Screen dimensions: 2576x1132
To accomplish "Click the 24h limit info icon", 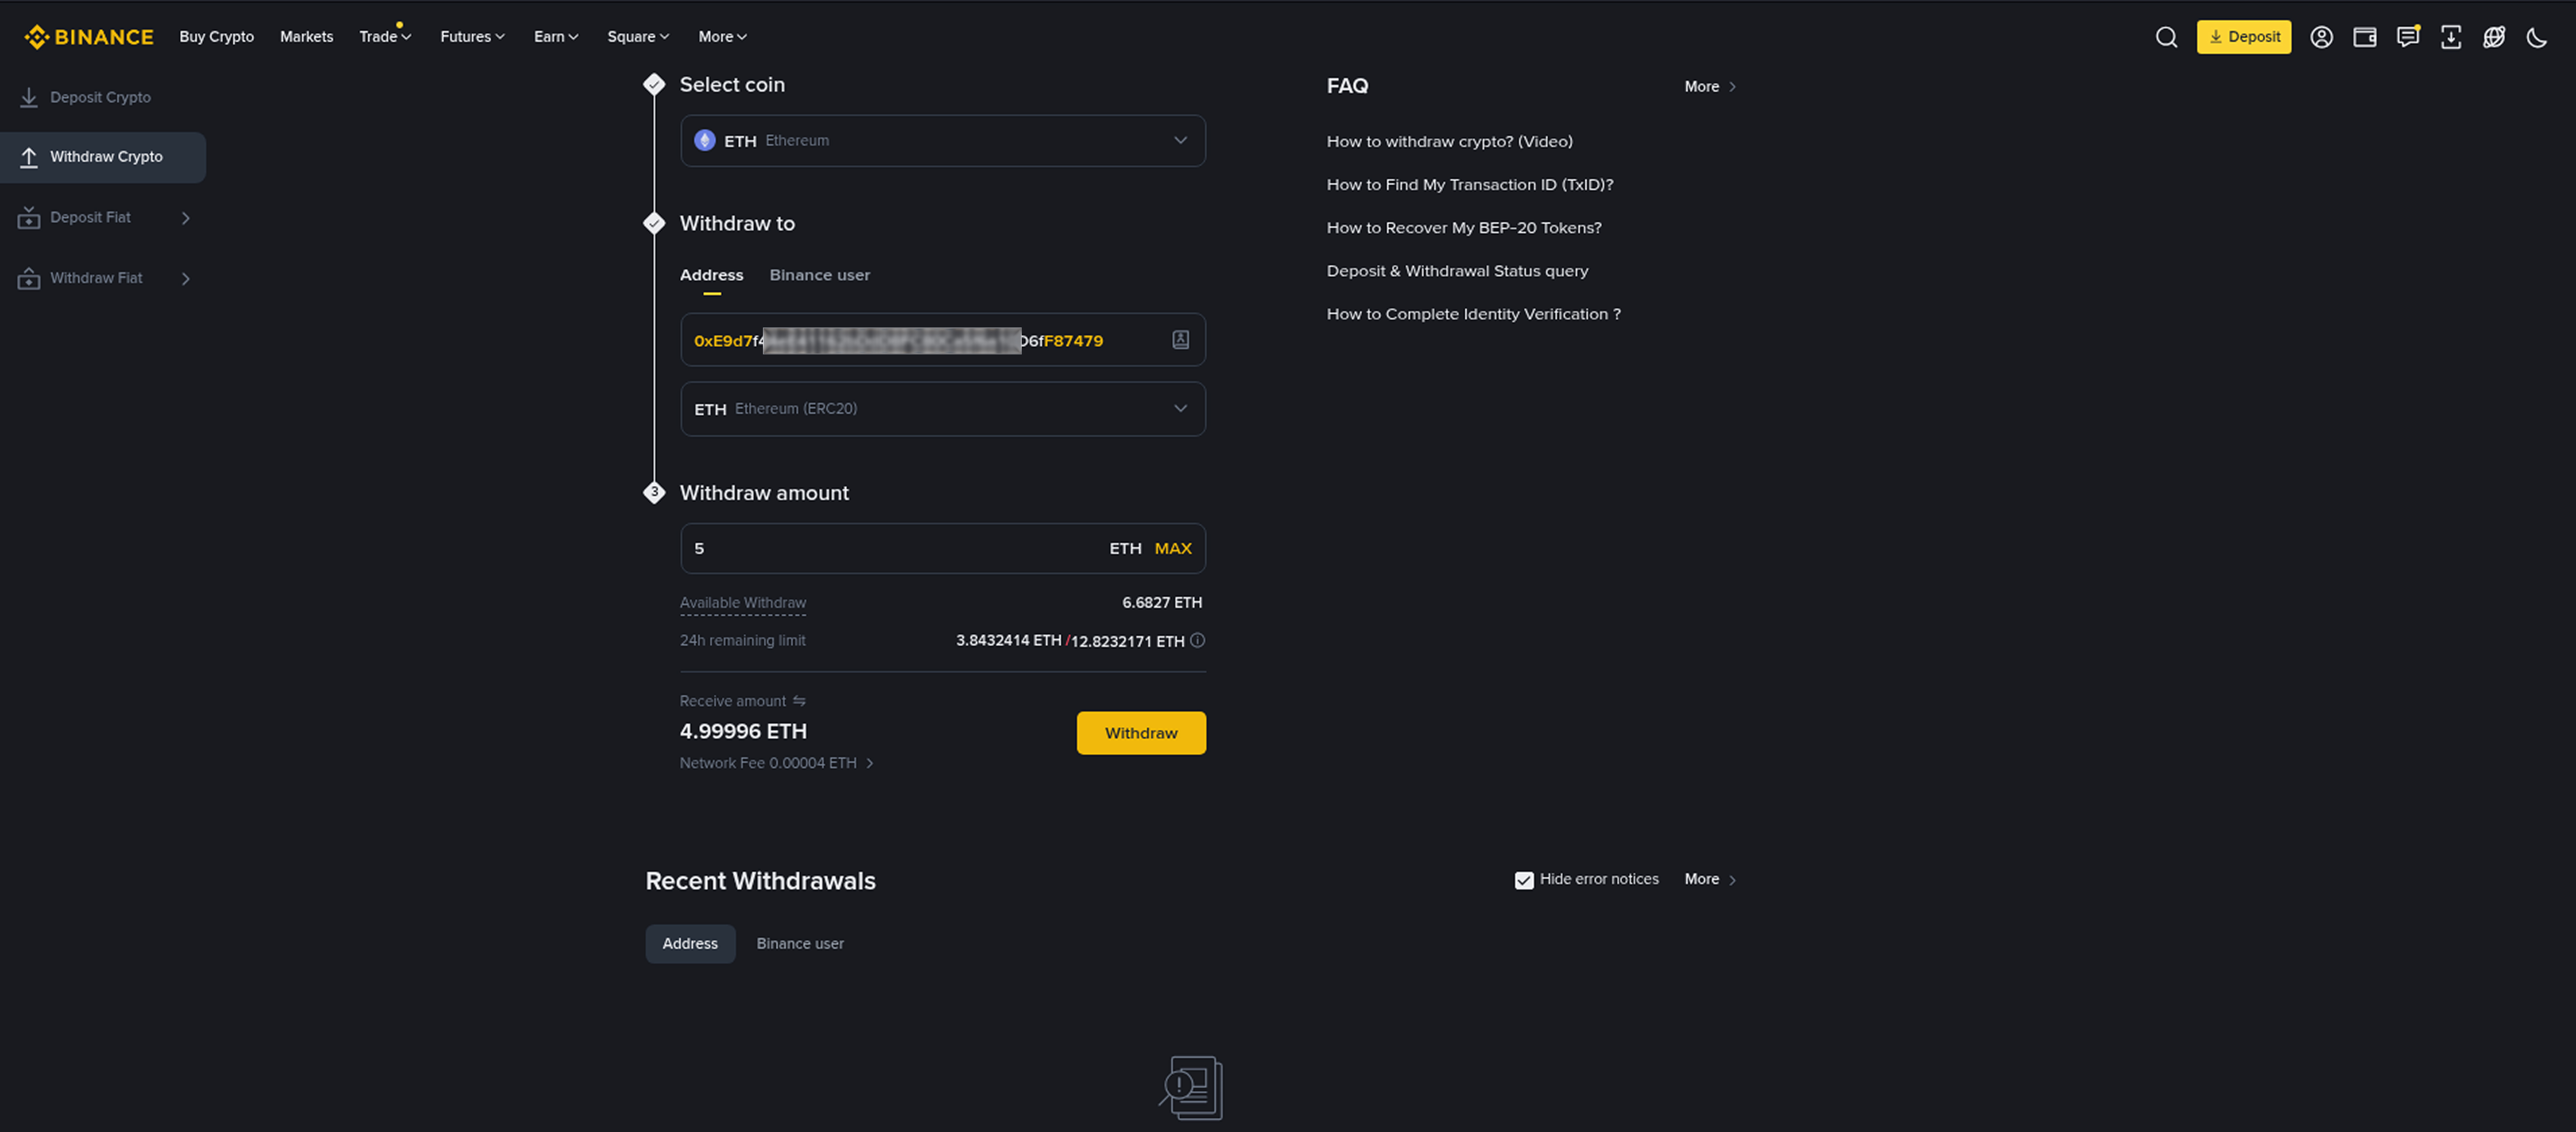I will coord(1197,640).
